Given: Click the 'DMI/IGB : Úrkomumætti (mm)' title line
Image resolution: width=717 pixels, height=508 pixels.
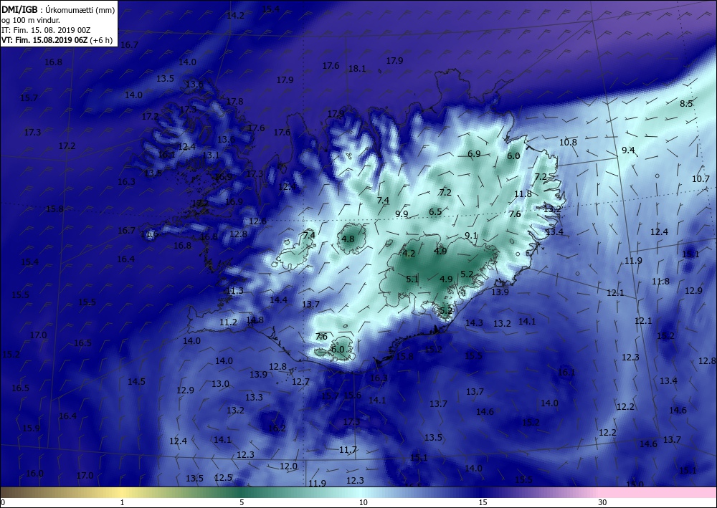Looking at the screenshot, I should (x=58, y=9).
